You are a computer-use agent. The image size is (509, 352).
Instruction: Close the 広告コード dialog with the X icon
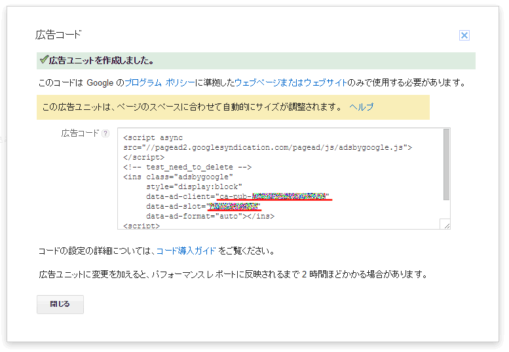point(464,35)
